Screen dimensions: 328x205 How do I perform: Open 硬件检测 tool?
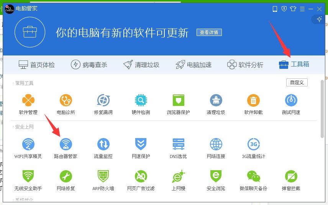pyautogui.click(x=141, y=104)
